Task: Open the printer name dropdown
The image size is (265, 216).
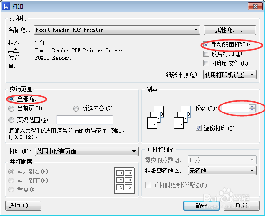Action: (x=117, y=30)
